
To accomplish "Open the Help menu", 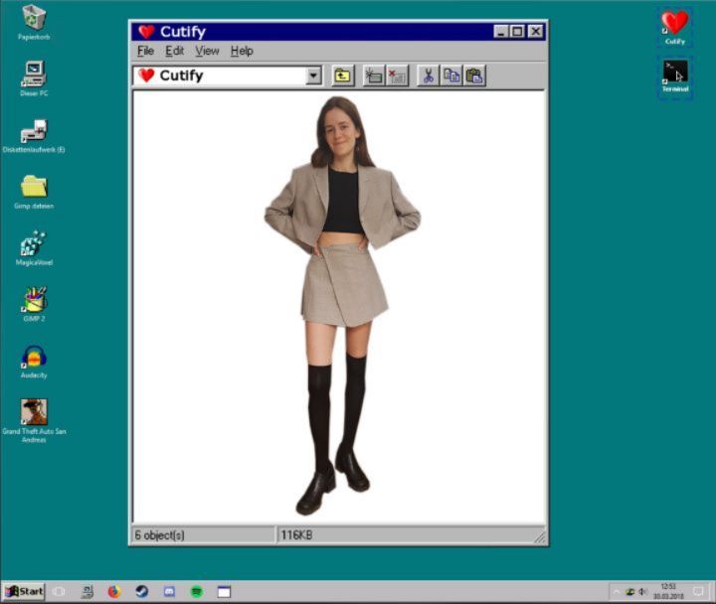I will click(x=242, y=51).
